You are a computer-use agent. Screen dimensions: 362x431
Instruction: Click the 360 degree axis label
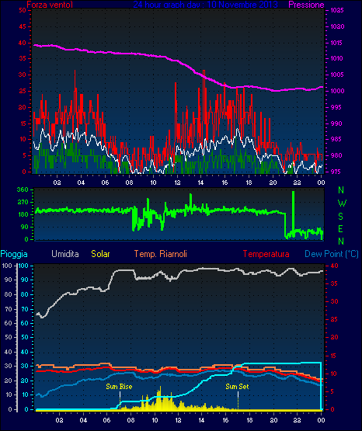23,189
